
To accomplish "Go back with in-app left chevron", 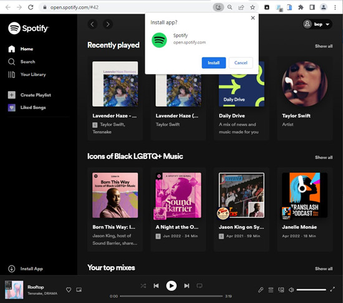I will [92, 24].
